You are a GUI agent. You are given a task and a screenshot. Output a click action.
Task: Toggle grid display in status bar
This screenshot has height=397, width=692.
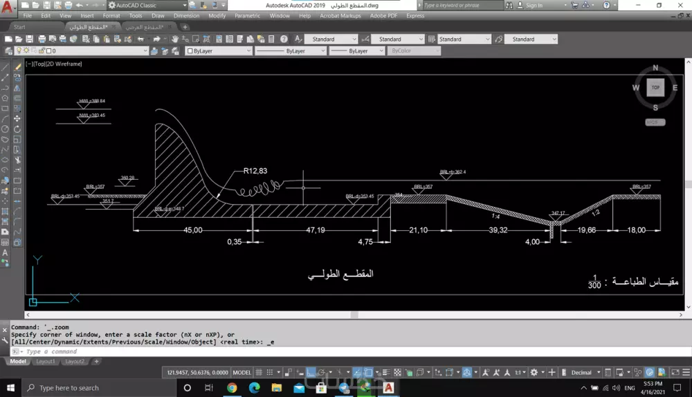pyautogui.click(x=259, y=372)
